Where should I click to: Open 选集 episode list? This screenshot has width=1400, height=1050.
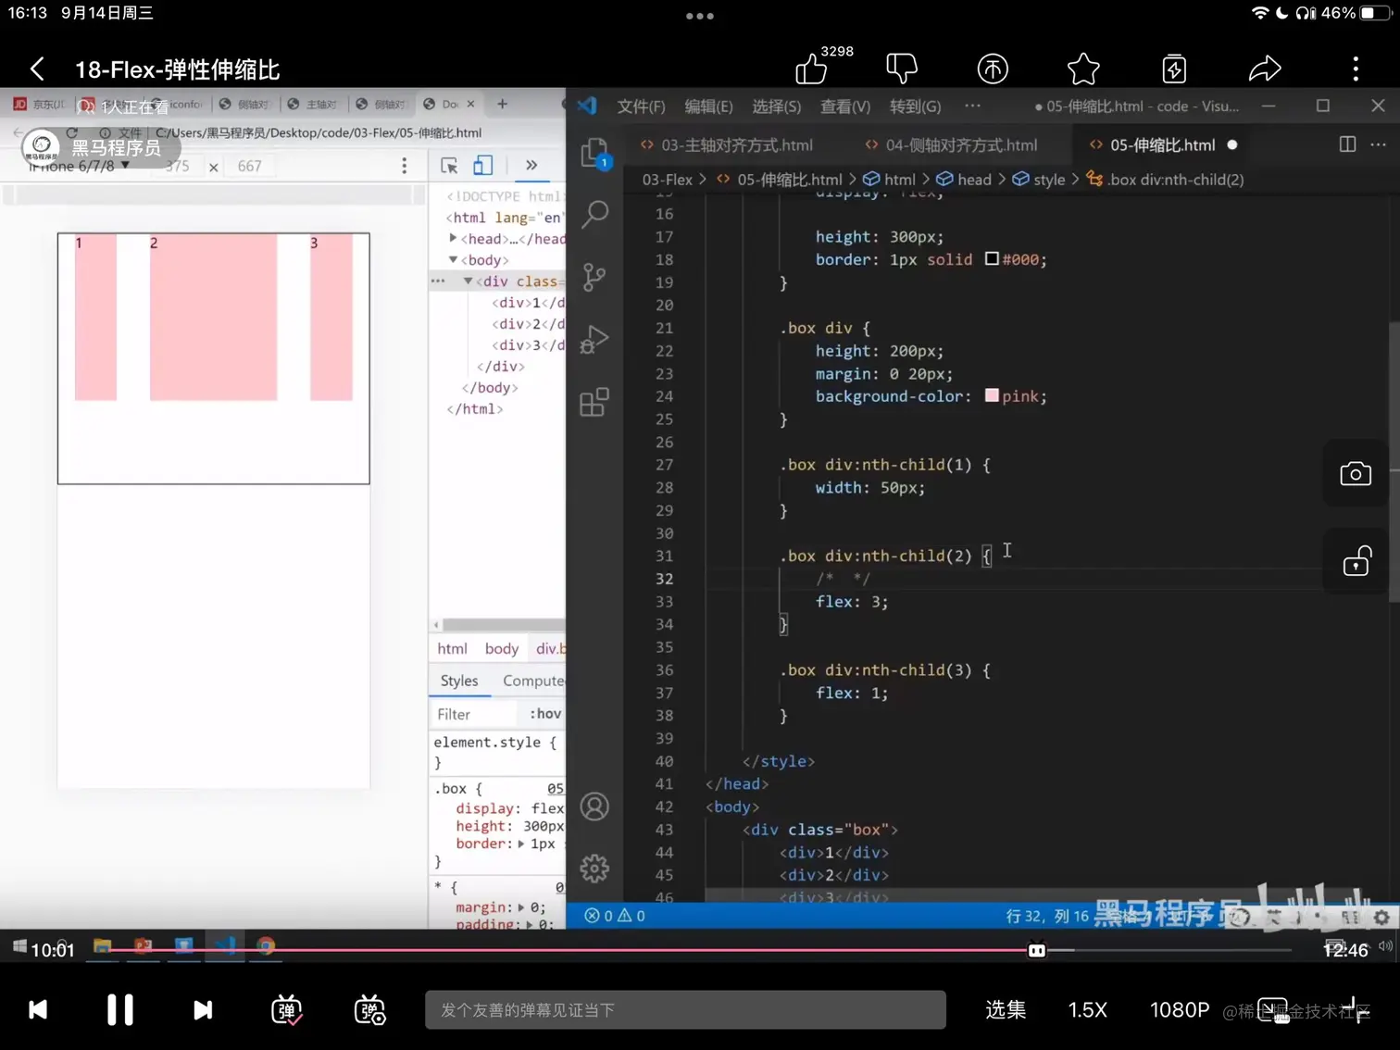pos(1006,1009)
